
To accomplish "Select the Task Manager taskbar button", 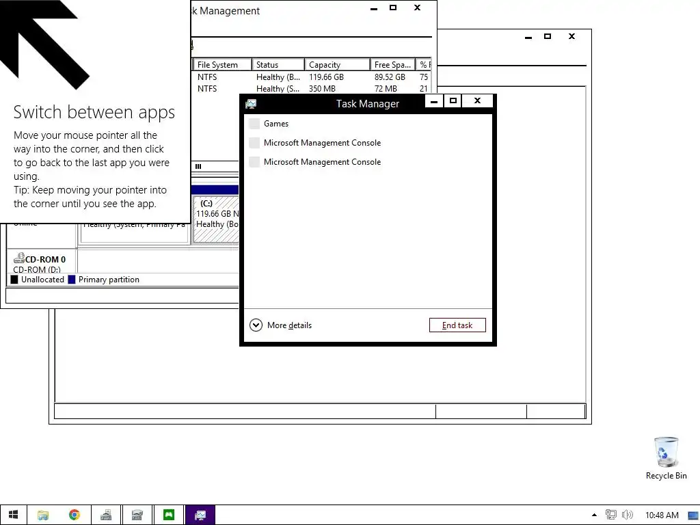I will 200,515.
